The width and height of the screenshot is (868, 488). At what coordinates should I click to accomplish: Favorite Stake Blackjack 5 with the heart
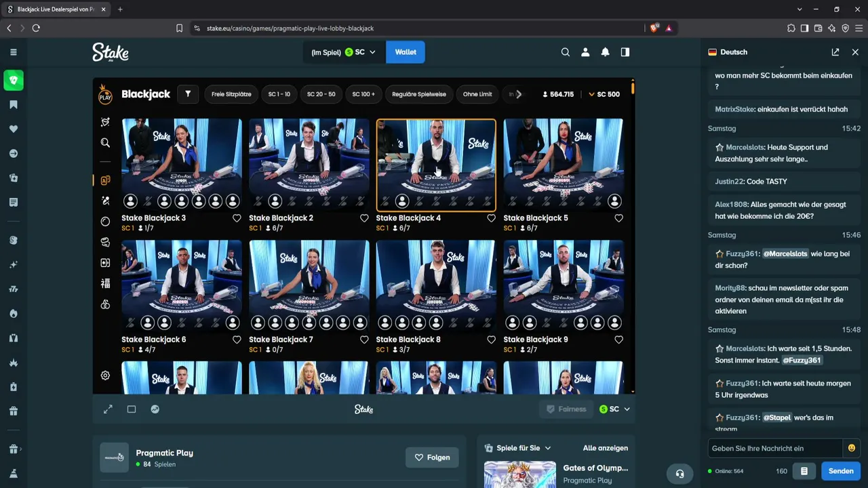618,218
